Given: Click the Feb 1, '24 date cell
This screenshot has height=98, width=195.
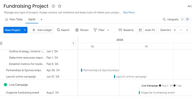Looking at the screenshot, I should pos(52,58).
